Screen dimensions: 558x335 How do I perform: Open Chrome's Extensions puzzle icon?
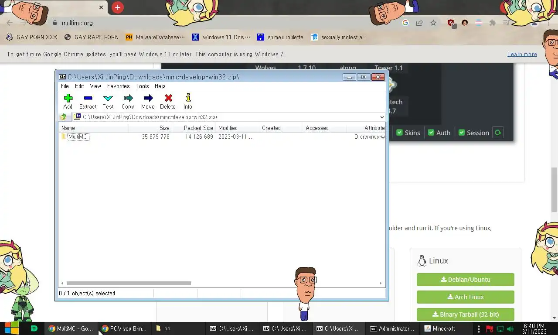(x=493, y=23)
